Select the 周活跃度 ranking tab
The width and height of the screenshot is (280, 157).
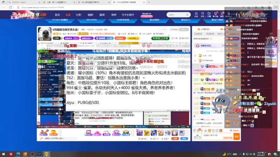(210, 34)
